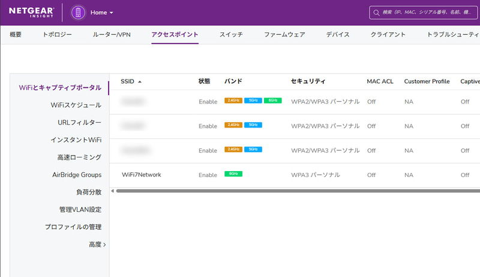Open 負荷分散 sidebar item

click(89, 192)
